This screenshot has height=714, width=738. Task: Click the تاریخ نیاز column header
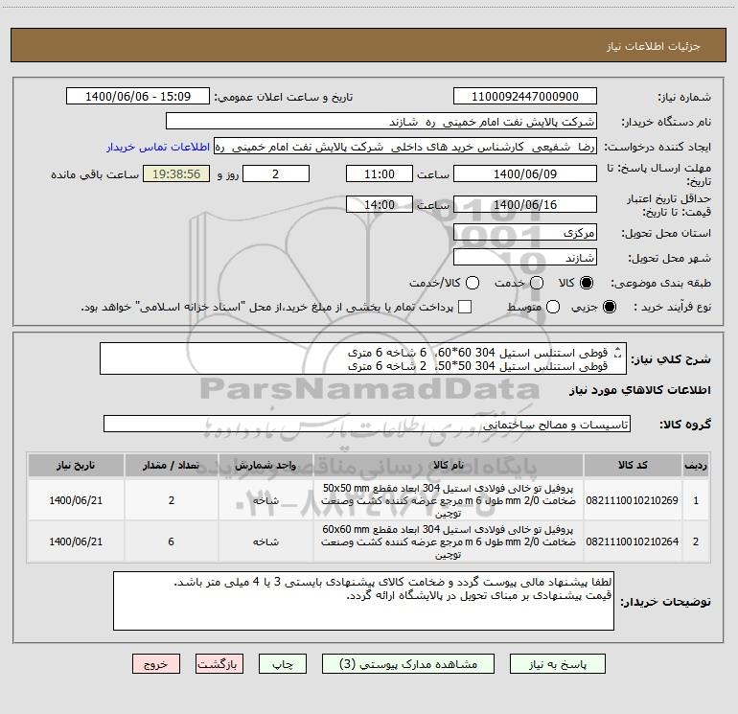click(76, 466)
